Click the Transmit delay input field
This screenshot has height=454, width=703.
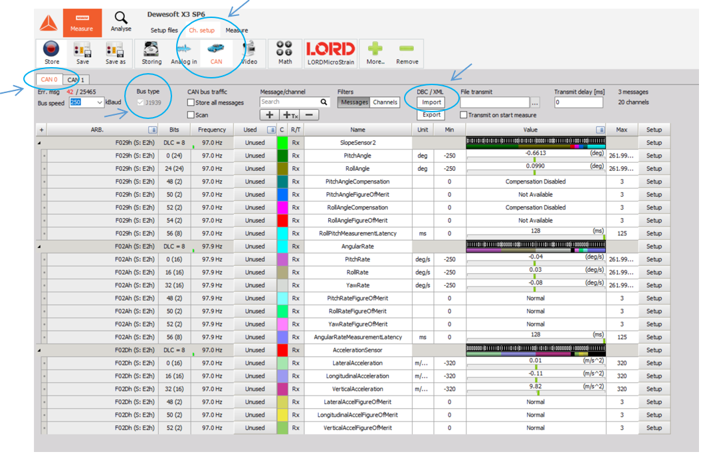[578, 102]
